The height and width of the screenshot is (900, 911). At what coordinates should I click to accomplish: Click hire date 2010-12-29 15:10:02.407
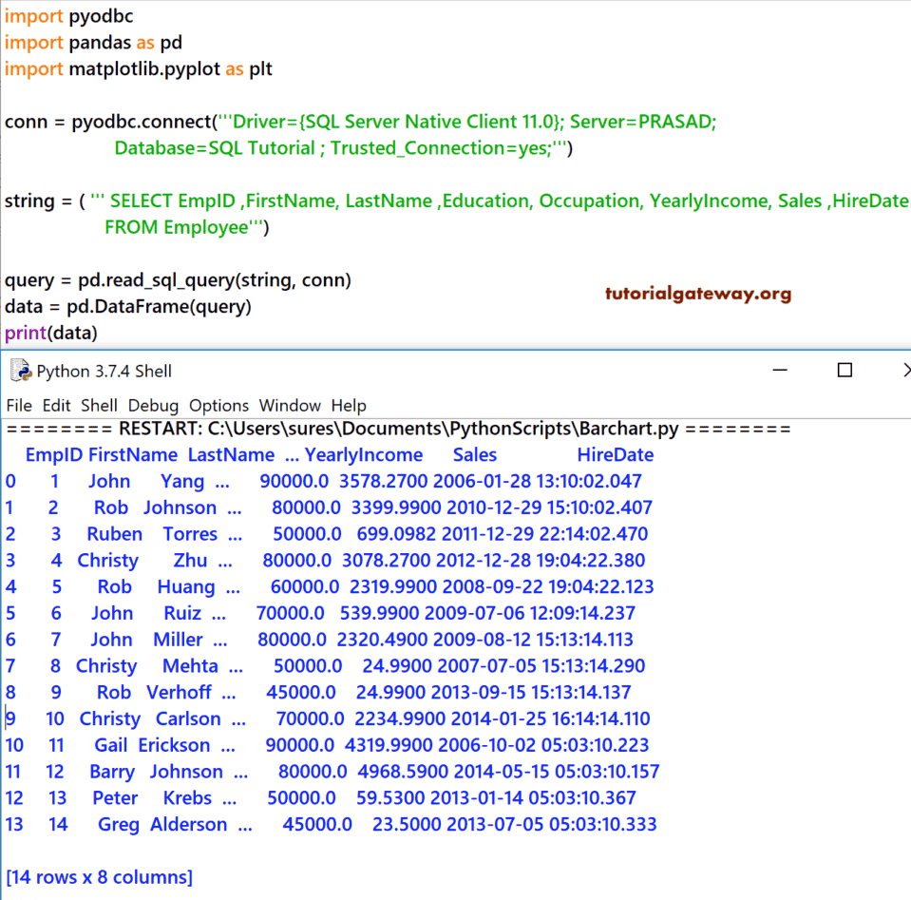550,507
